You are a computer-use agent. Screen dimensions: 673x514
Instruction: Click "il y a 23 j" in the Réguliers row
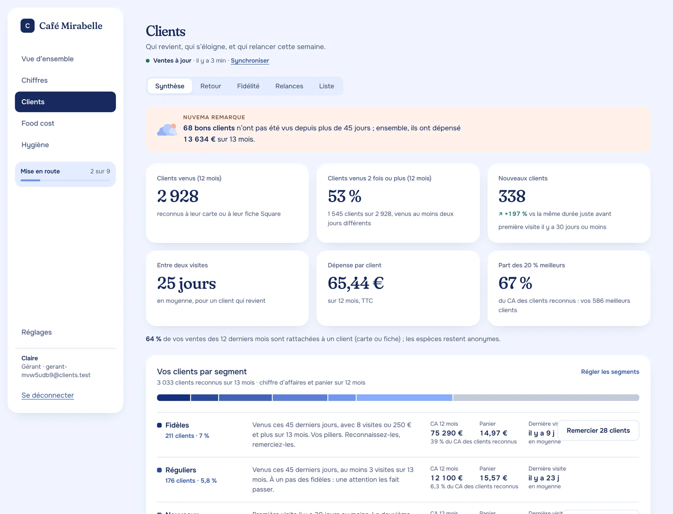tap(544, 478)
